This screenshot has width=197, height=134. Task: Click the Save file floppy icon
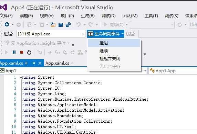click(x=61, y=25)
